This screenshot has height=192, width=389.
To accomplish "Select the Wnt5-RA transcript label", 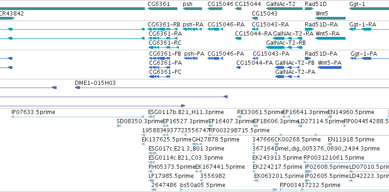I will click(327, 33).
